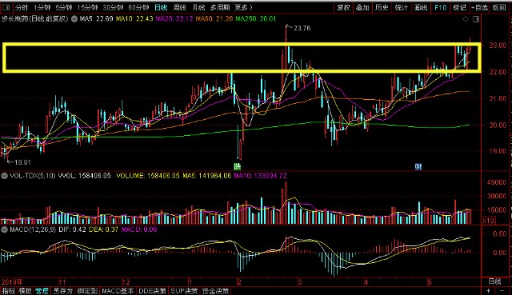Open the 日线 period selector at bottom-right
The width and height of the screenshot is (512, 295).
(x=494, y=281)
